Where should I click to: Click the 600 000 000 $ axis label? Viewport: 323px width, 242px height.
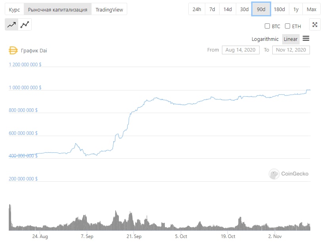(x=23, y=133)
